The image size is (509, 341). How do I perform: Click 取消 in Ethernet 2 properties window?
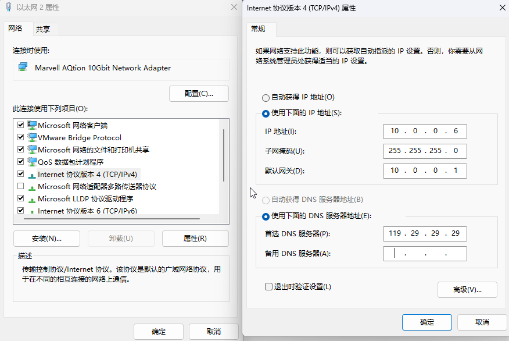click(214, 332)
